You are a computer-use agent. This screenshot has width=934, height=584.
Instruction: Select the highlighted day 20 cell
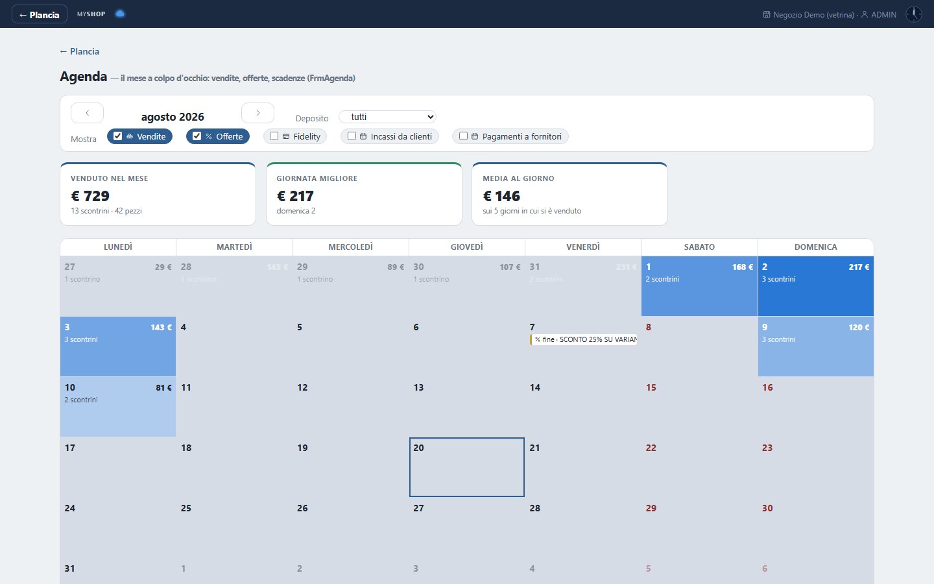467,467
